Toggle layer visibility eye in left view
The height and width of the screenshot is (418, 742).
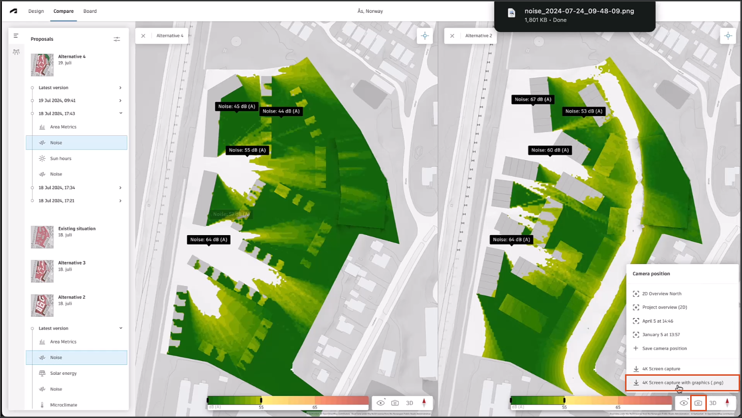pyautogui.click(x=381, y=403)
